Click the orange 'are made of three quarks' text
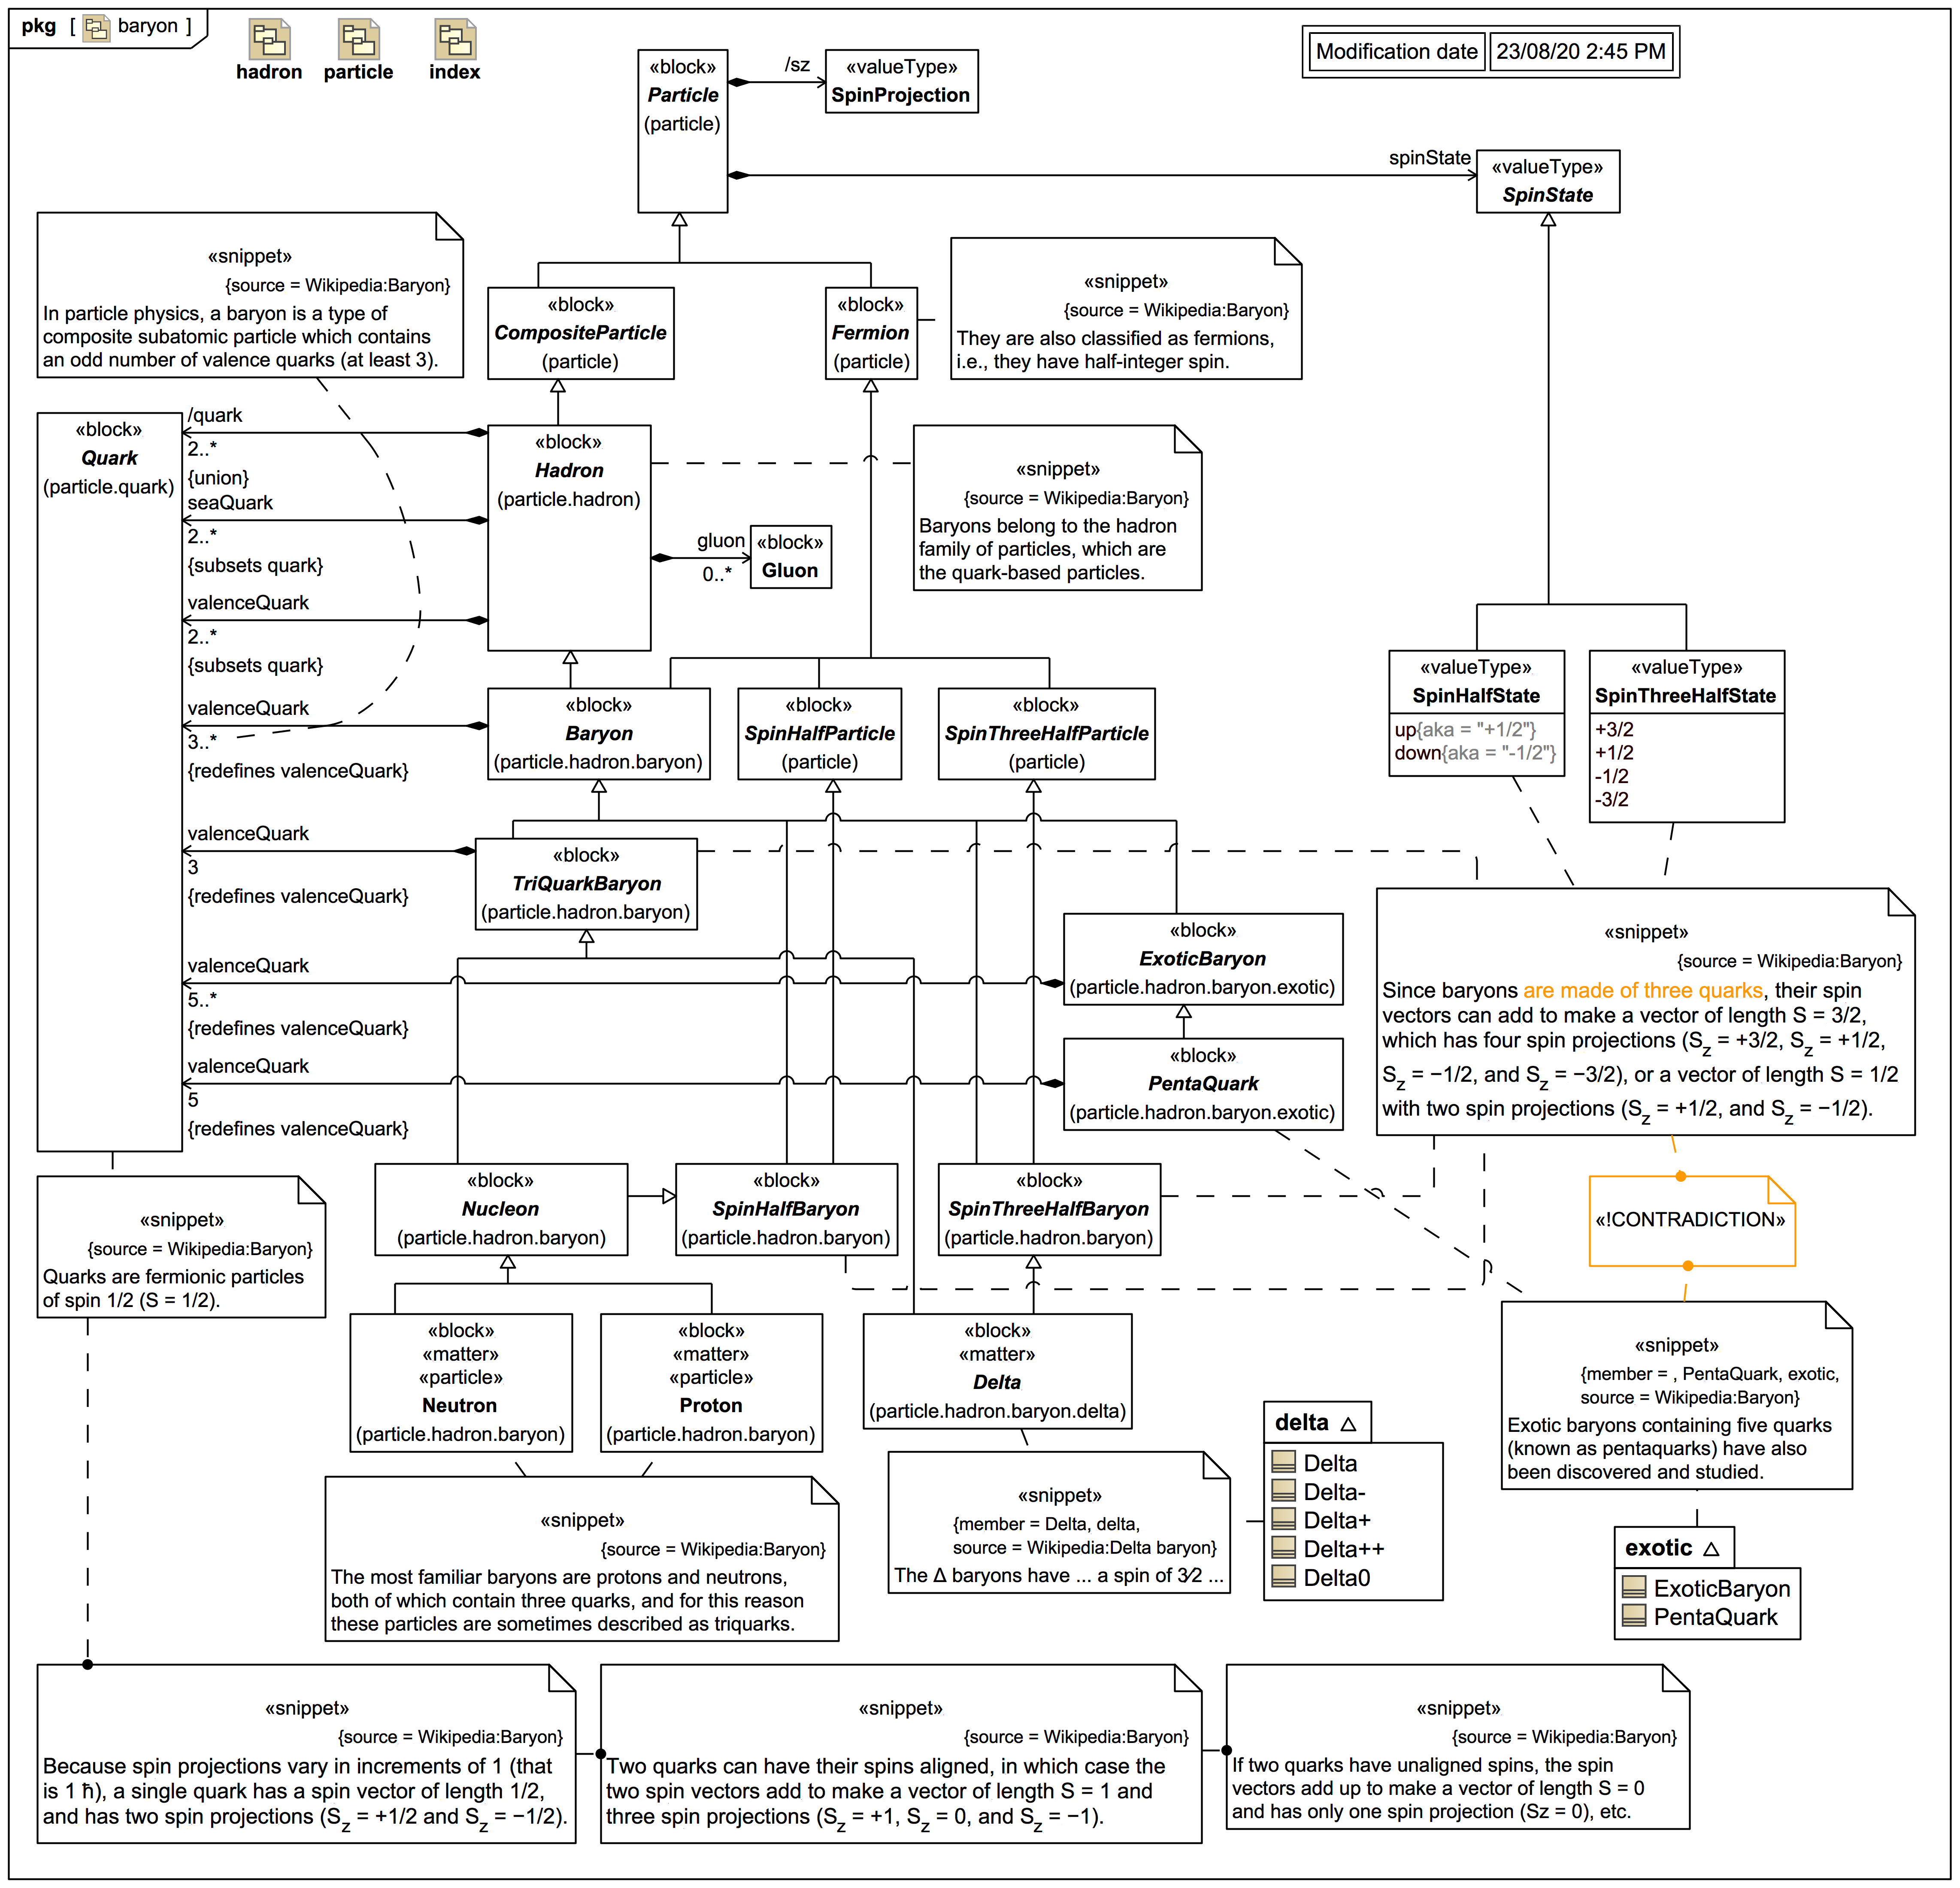1960x1888 pixels. tap(1642, 990)
